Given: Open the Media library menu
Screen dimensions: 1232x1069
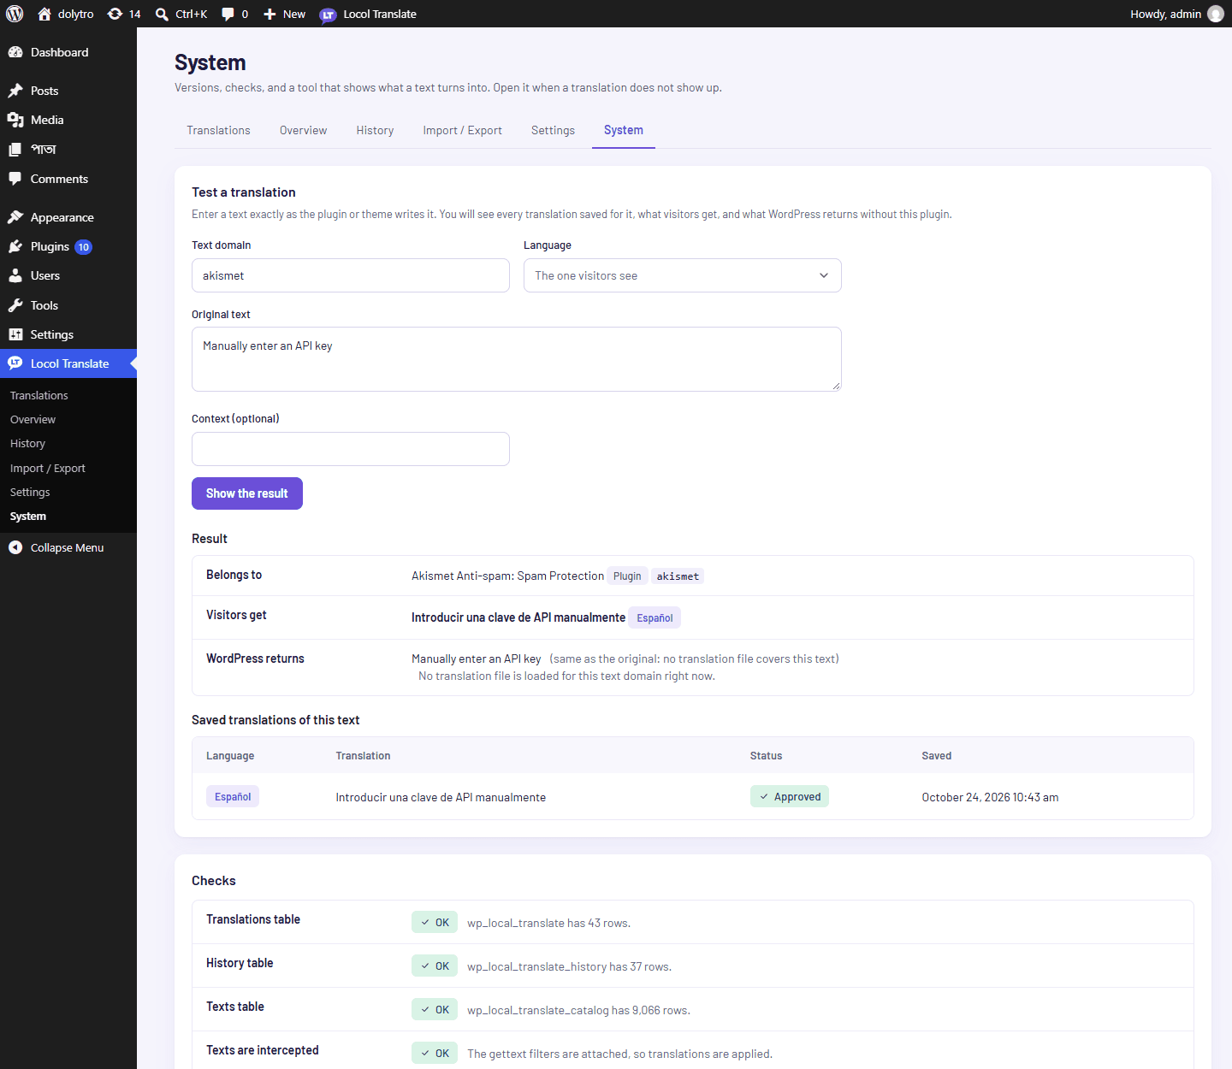Looking at the screenshot, I should (x=68, y=120).
